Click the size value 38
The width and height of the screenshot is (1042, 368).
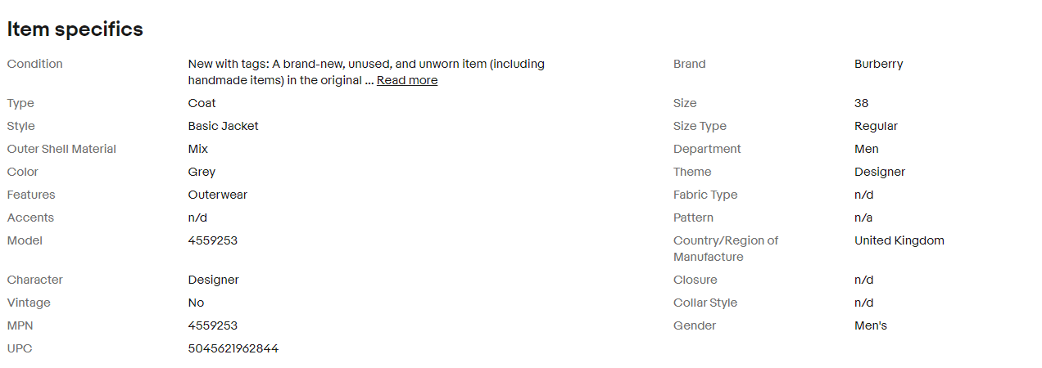[x=861, y=103]
